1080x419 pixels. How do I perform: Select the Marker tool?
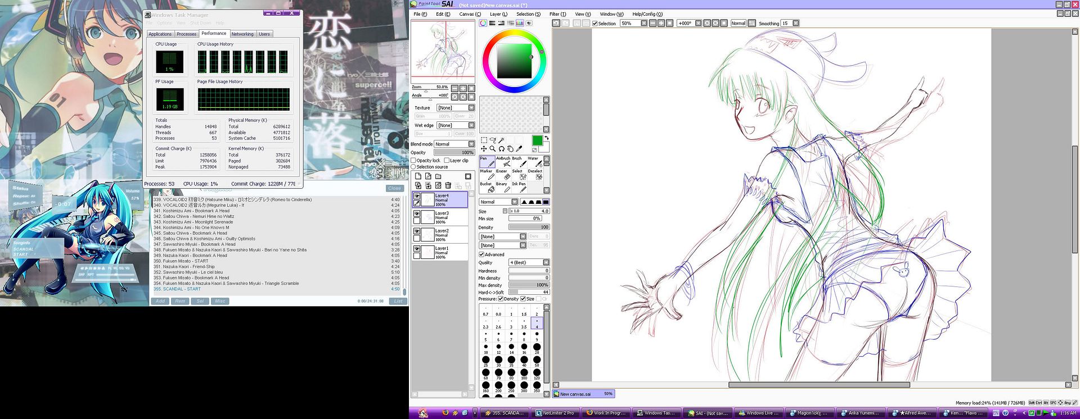(487, 175)
